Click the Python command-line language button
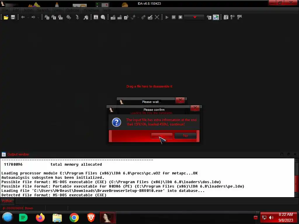The height and width of the screenshot is (224, 299). point(7,201)
